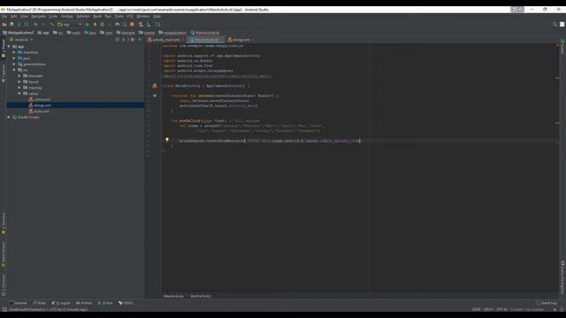Collapse the res folder
The height and width of the screenshot is (318, 566).
14,70
